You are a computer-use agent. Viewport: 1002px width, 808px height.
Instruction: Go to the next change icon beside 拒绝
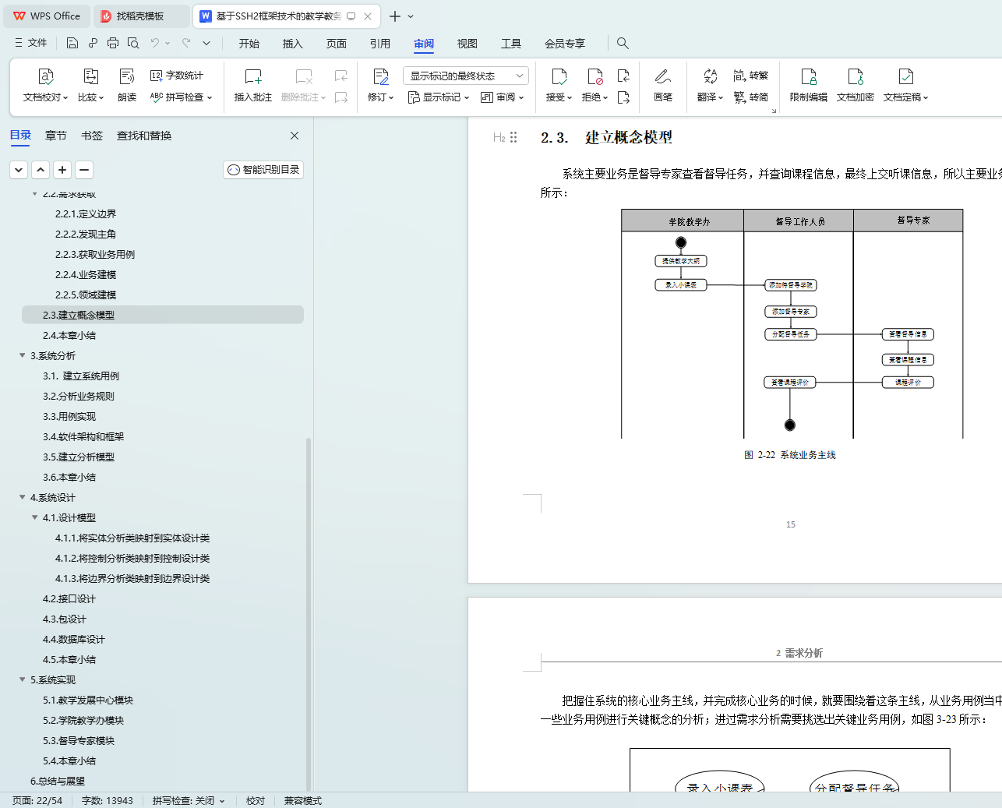click(x=623, y=97)
